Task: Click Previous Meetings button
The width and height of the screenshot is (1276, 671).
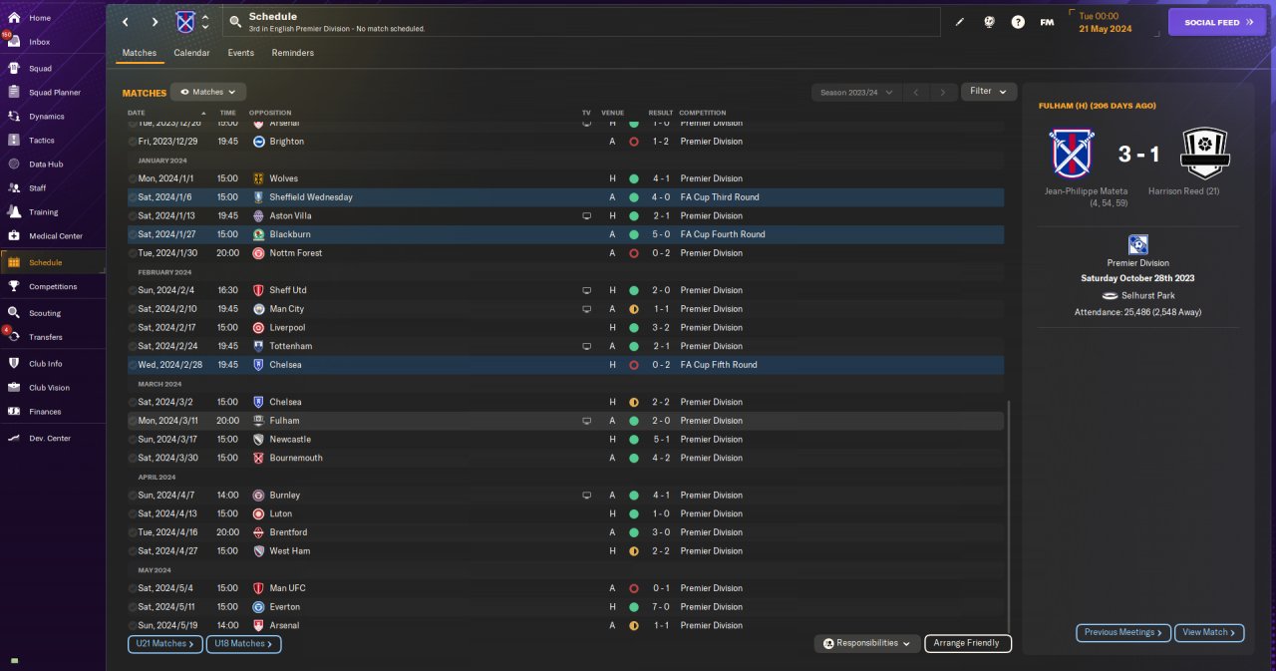Action: pos(1123,632)
